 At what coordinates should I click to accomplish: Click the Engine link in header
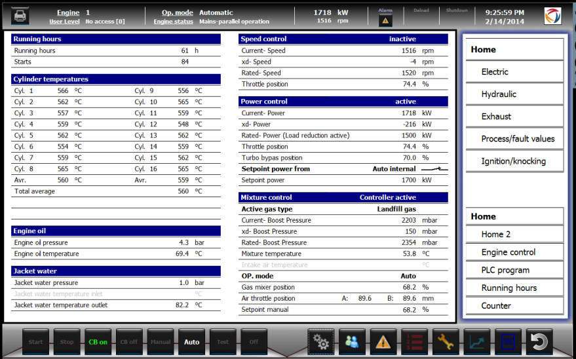pyautogui.click(x=68, y=12)
